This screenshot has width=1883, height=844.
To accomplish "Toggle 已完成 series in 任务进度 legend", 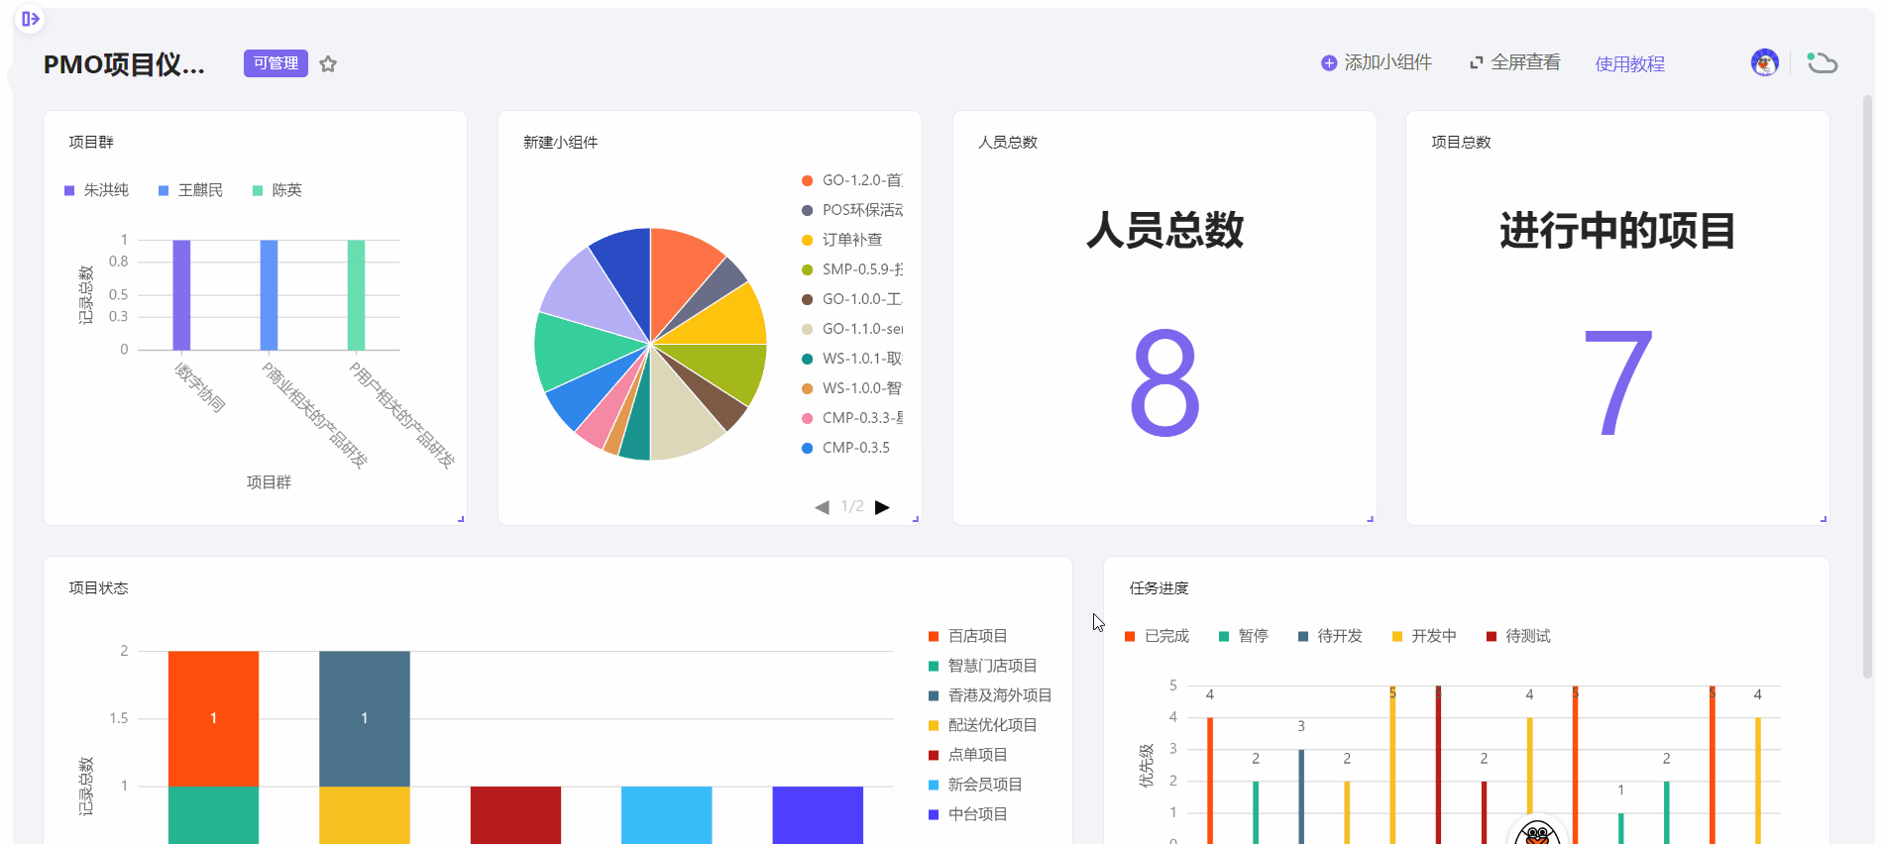I will pyautogui.click(x=1157, y=636).
